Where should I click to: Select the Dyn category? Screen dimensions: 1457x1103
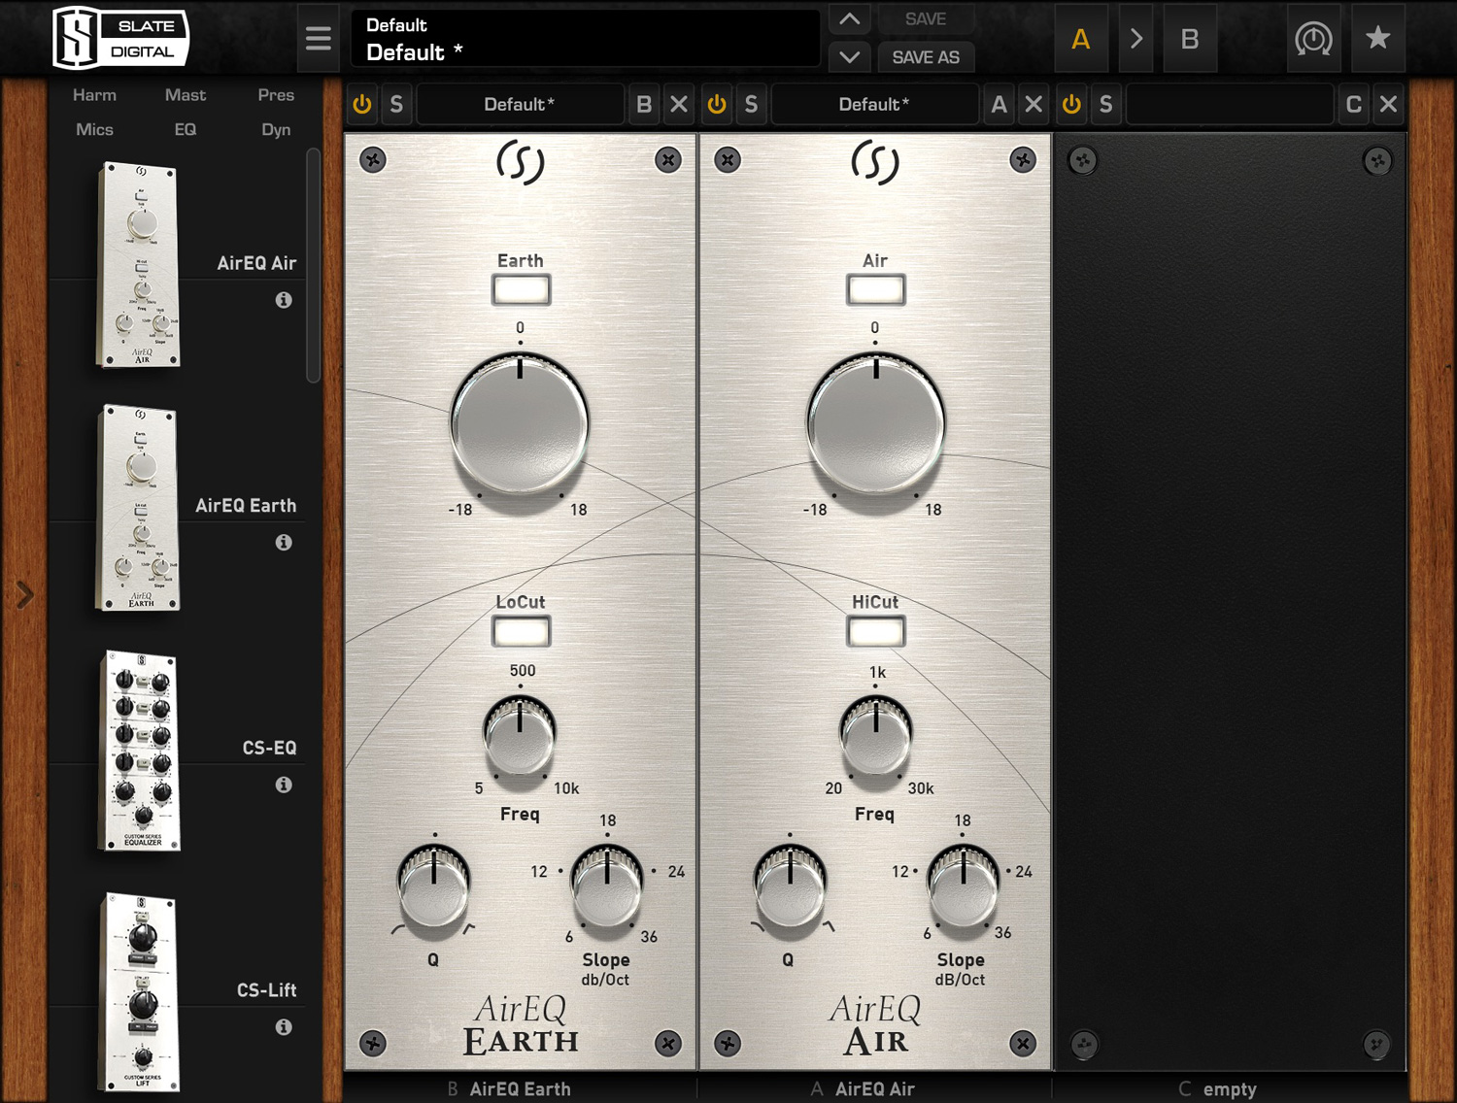275,129
